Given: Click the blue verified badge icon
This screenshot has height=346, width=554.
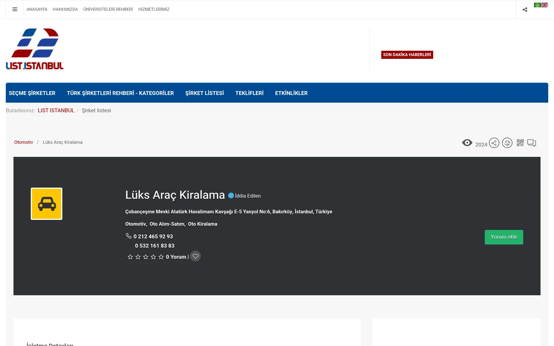Looking at the screenshot, I should click(x=231, y=196).
